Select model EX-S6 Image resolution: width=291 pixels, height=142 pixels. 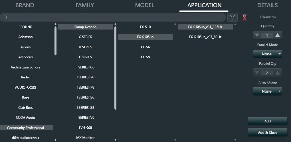(x=145, y=47)
